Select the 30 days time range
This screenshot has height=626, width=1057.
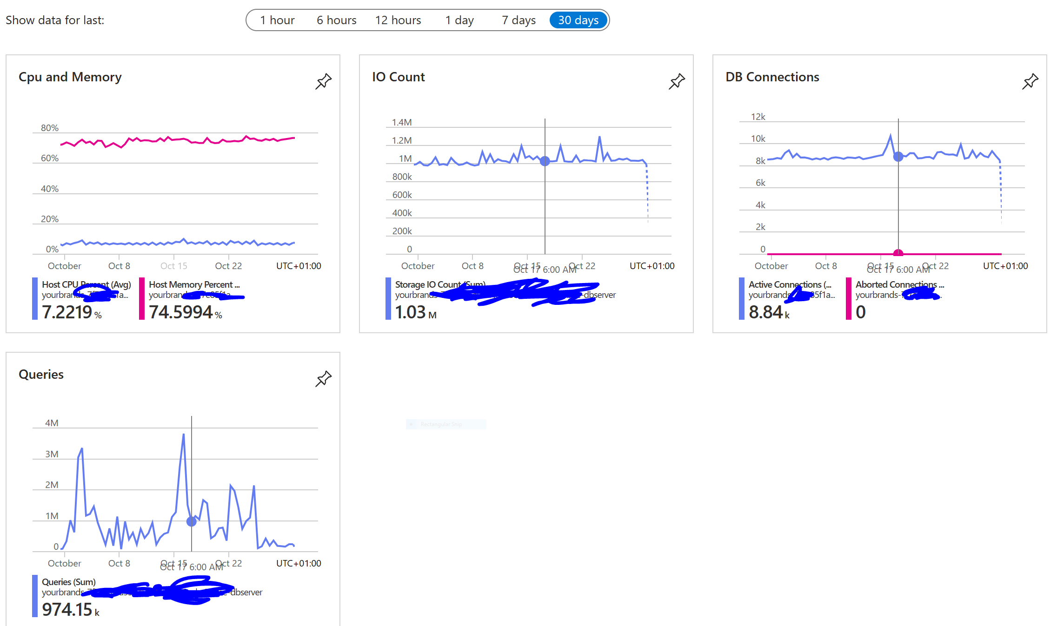578,20
